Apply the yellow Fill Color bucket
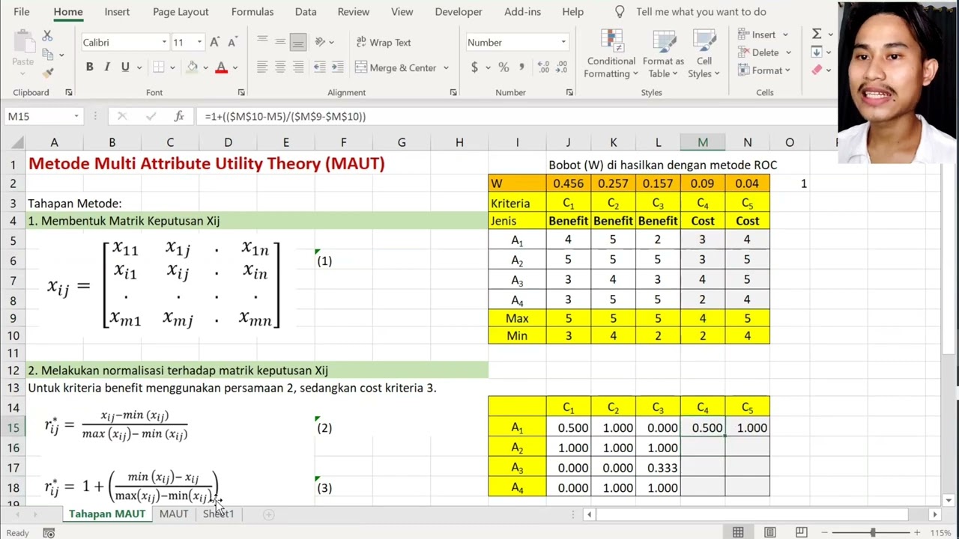959x539 pixels. (193, 67)
